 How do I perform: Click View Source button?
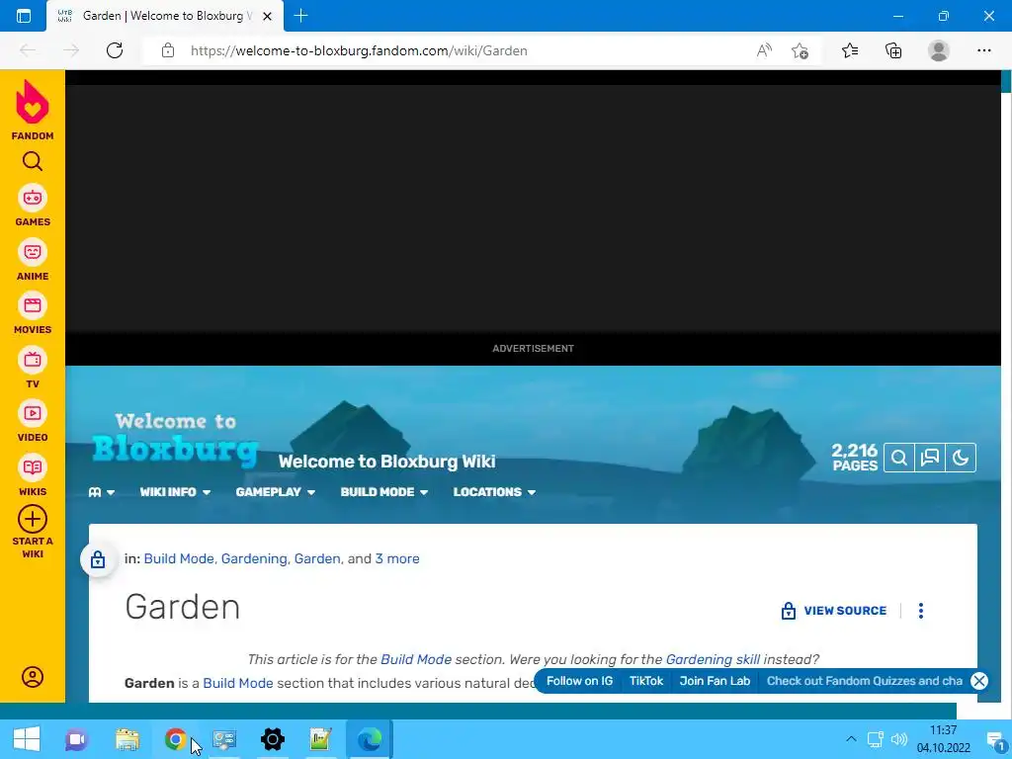click(x=834, y=611)
